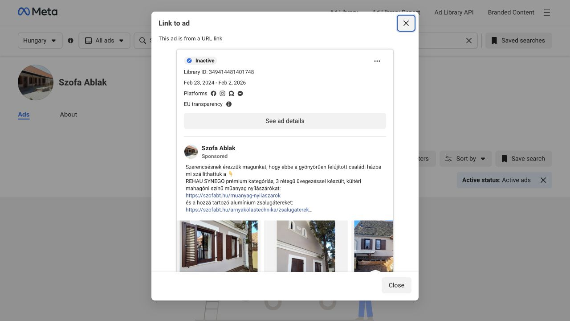Click the Link to ad dialog title
This screenshot has height=321, width=570.
point(174,23)
